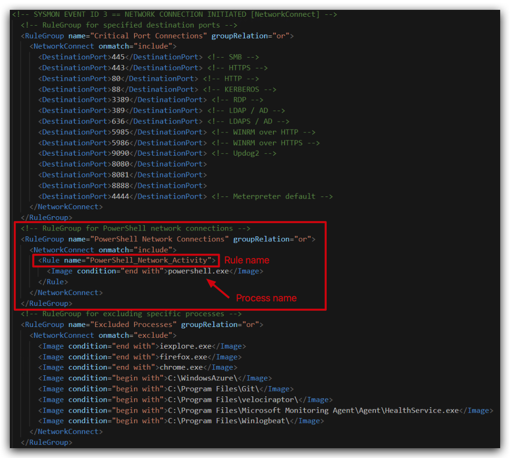Click the destination port value 5986

coord(120,143)
